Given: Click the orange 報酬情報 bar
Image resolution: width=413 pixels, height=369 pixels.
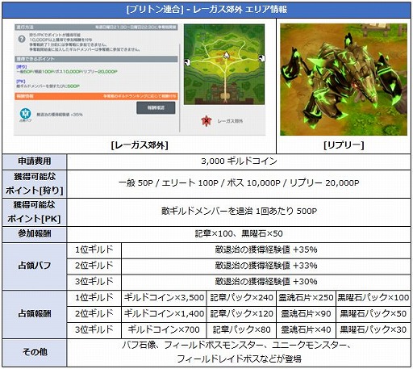Looking at the screenshot, I should pos(96,96).
